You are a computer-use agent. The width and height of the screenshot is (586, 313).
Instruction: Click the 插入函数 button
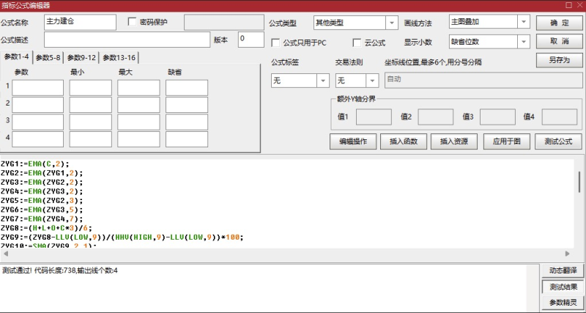click(404, 141)
